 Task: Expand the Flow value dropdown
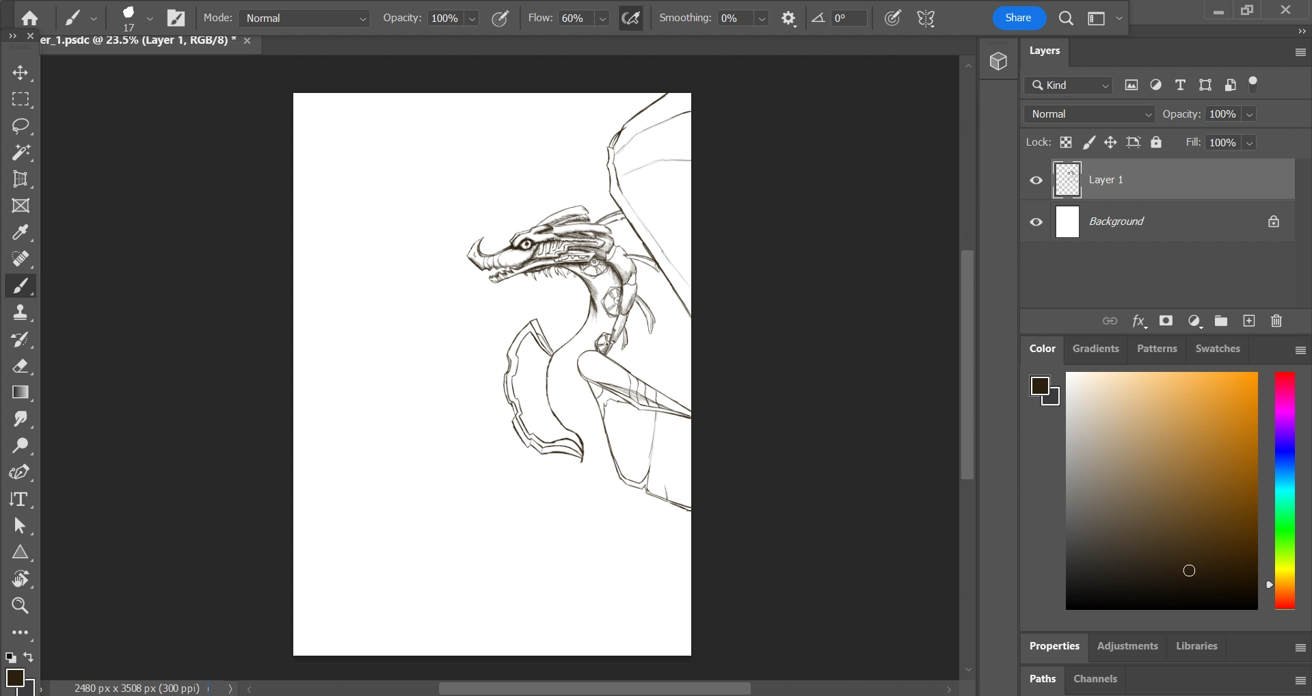602,18
